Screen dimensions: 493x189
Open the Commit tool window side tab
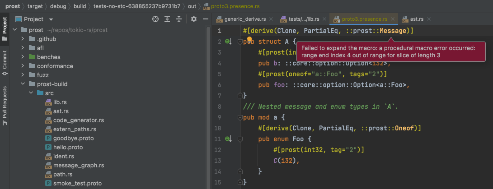[x=5, y=63]
